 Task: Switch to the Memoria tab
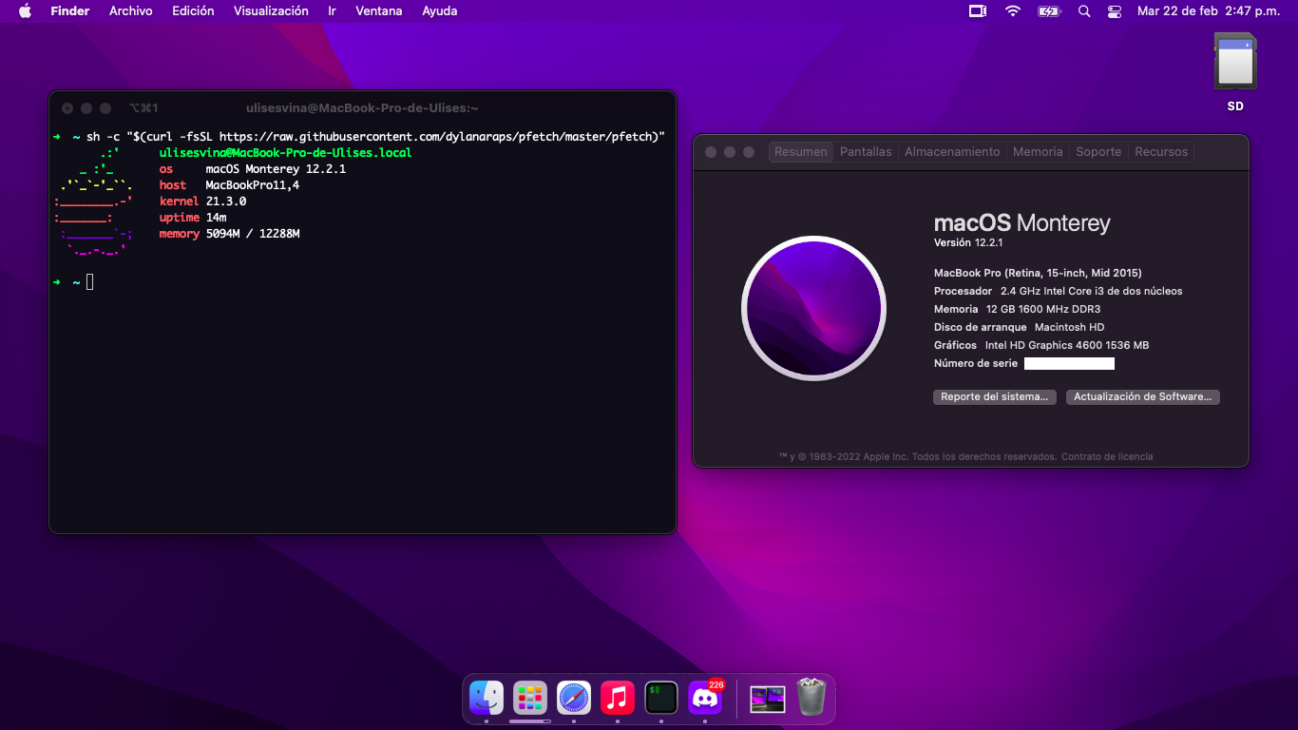[x=1038, y=152]
